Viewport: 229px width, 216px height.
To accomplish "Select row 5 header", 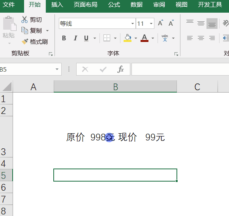I will 6,175.
